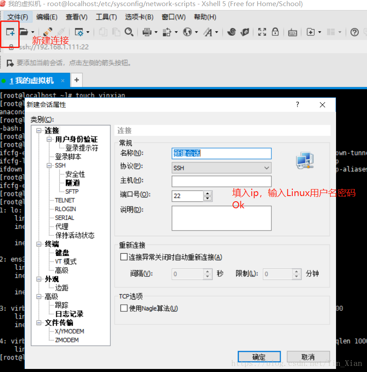This screenshot has height=372, width=367.
Task: Click the dialog '?' help button
Action: (x=298, y=104)
